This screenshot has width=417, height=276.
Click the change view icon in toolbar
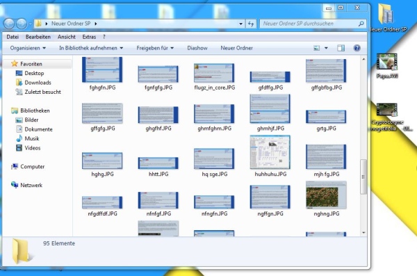[316, 48]
